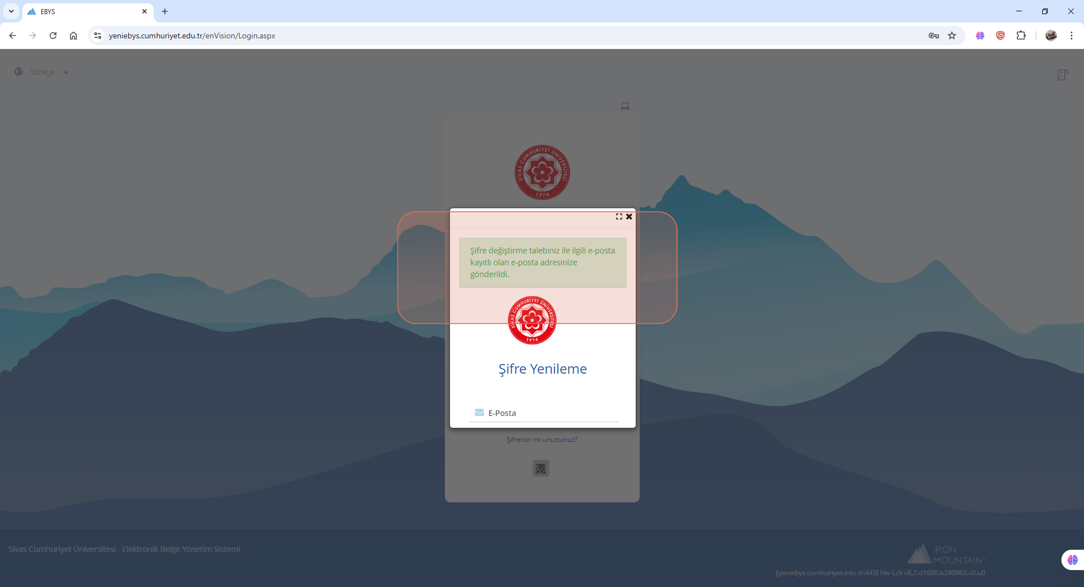The width and height of the screenshot is (1084, 587).
Task: Click the globe language icon
Action: [x=19, y=72]
